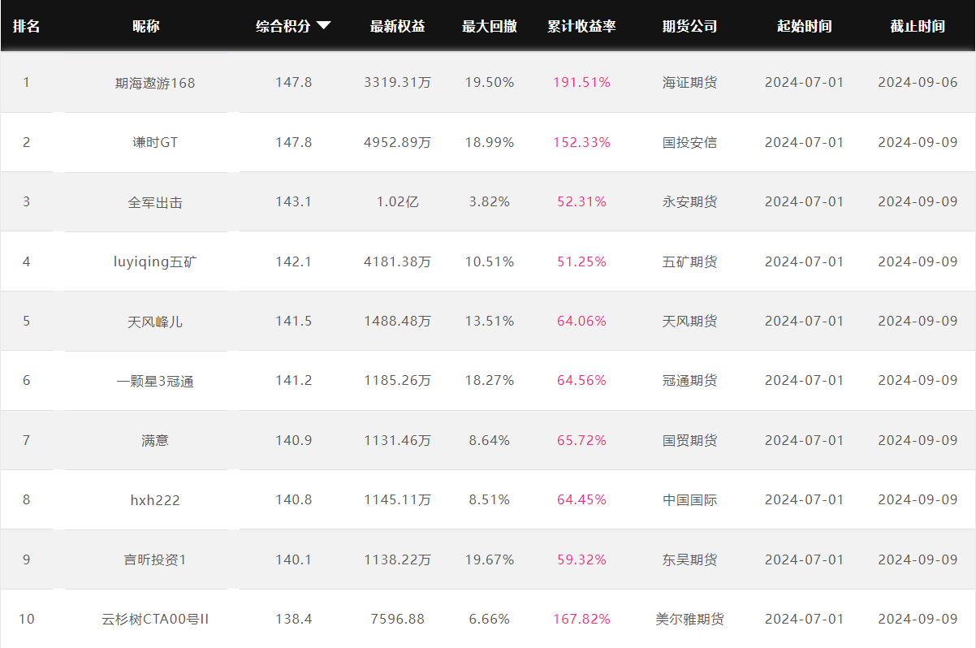Click equity value 4181.38万
Image resolution: width=976 pixels, height=648 pixels.
398,261
